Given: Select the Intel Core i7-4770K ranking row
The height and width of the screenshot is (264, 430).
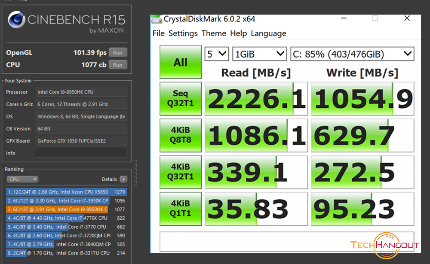Looking at the screenshot, I should click(66, 218).
